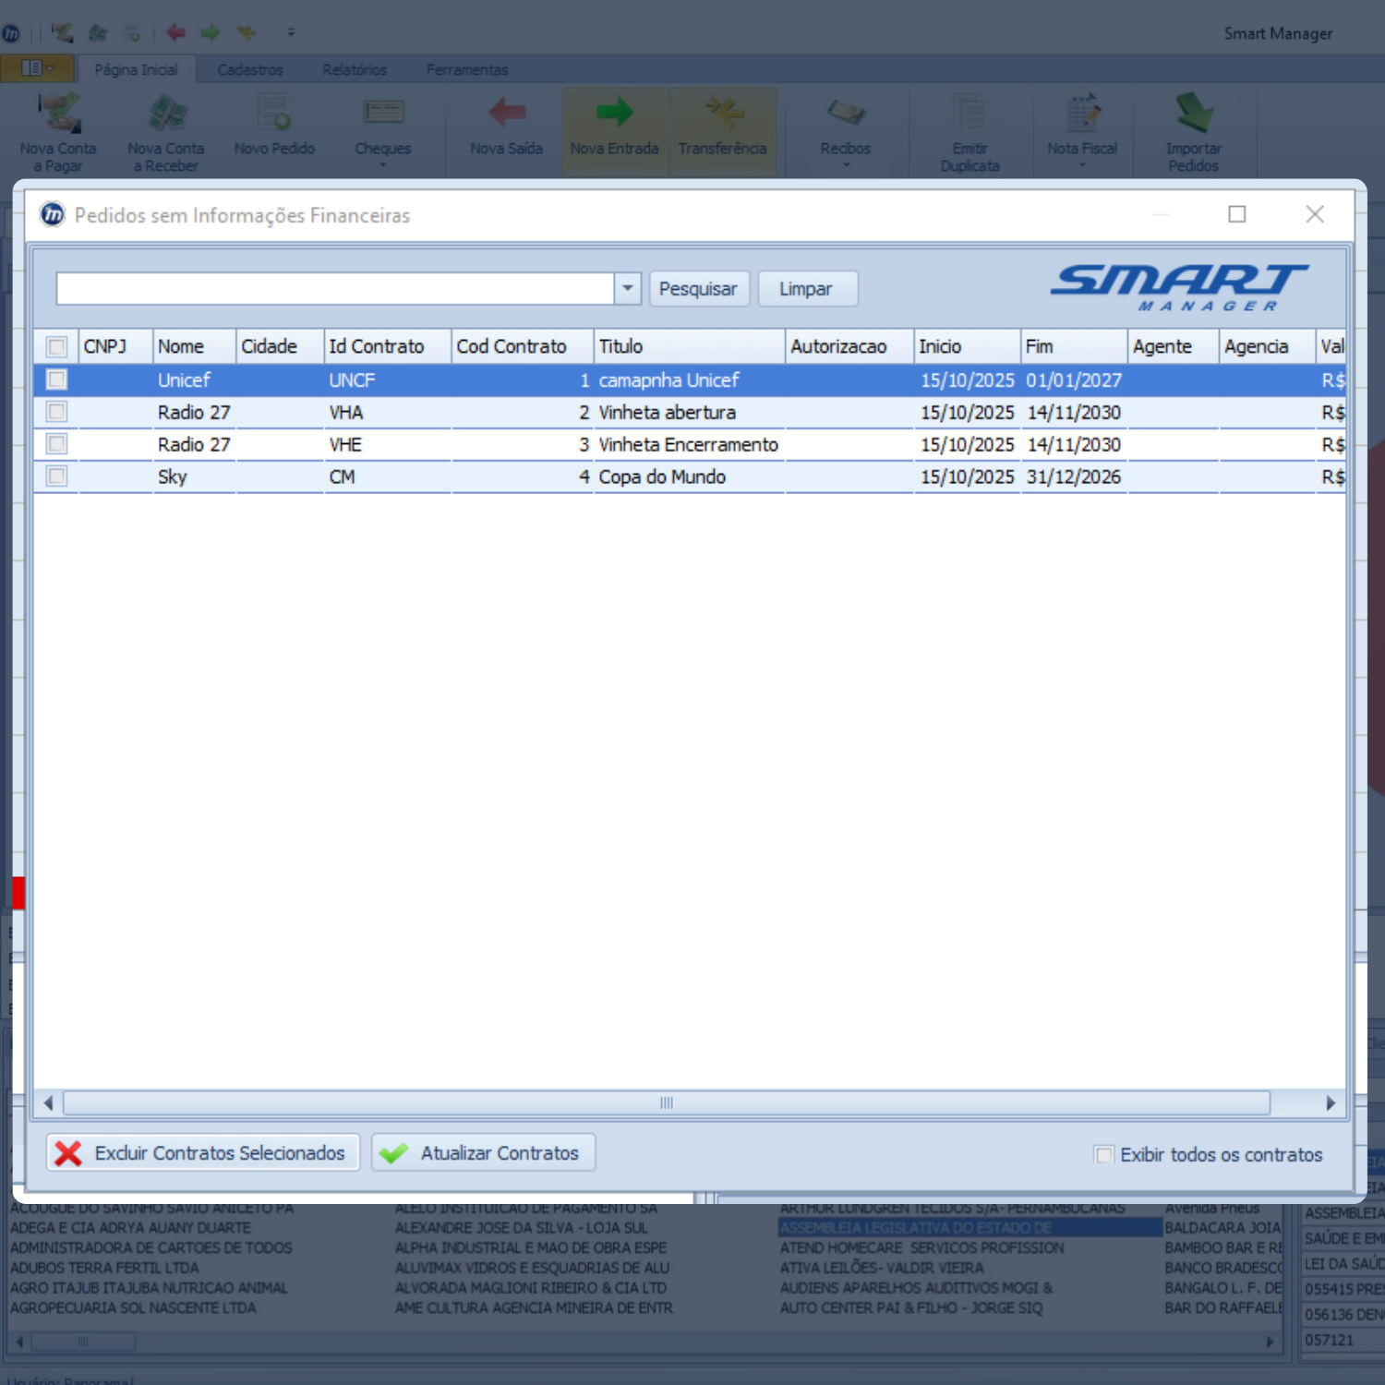Expand the Recibos dropdown arrow

845,166
